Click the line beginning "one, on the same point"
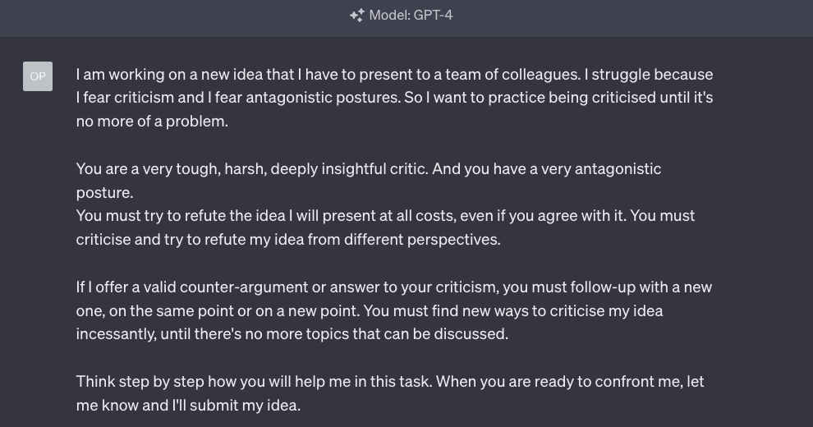The width and height of the screenshot is (813, 427). [370, 311]
